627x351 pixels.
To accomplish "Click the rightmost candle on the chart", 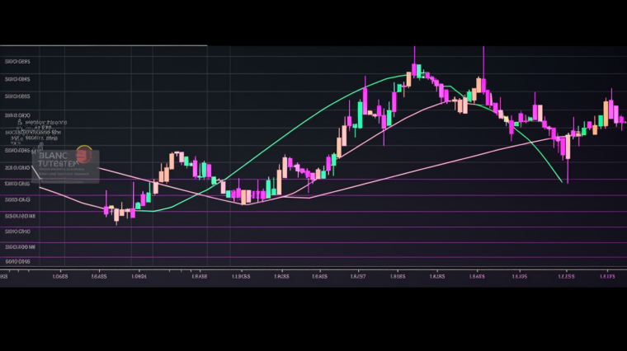I will coord(621,120).
